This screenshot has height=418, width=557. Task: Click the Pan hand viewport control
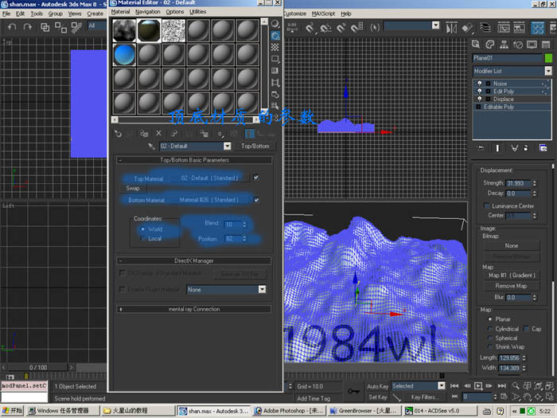[527, 397]
